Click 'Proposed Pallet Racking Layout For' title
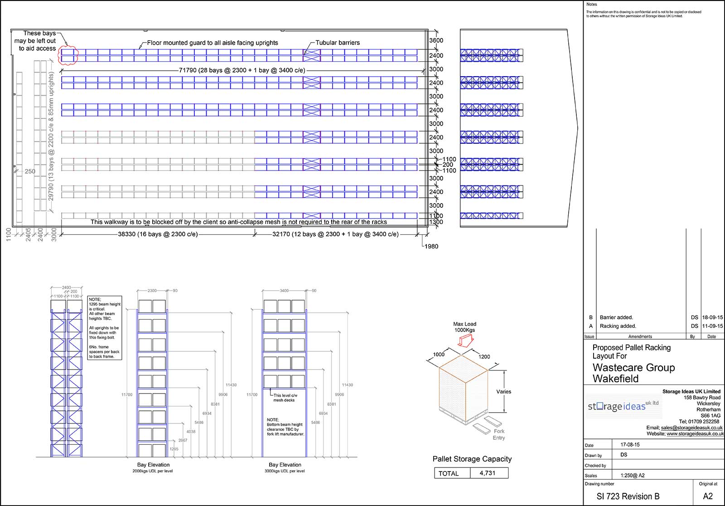 click(631, 352)
